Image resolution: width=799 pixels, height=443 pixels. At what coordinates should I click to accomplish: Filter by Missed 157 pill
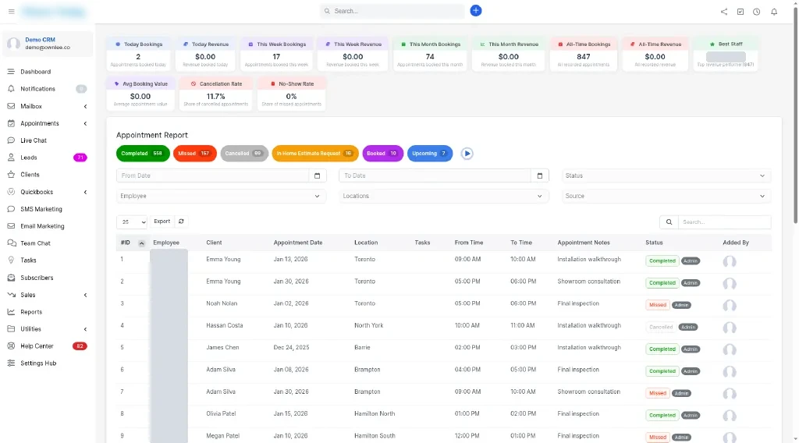click(194, 154)
